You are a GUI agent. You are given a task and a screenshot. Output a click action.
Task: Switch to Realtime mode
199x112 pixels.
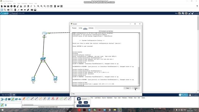(183, 95)
